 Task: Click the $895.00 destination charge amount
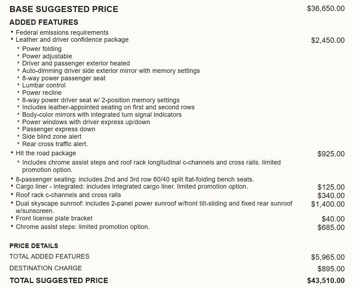tap(331, 269)
